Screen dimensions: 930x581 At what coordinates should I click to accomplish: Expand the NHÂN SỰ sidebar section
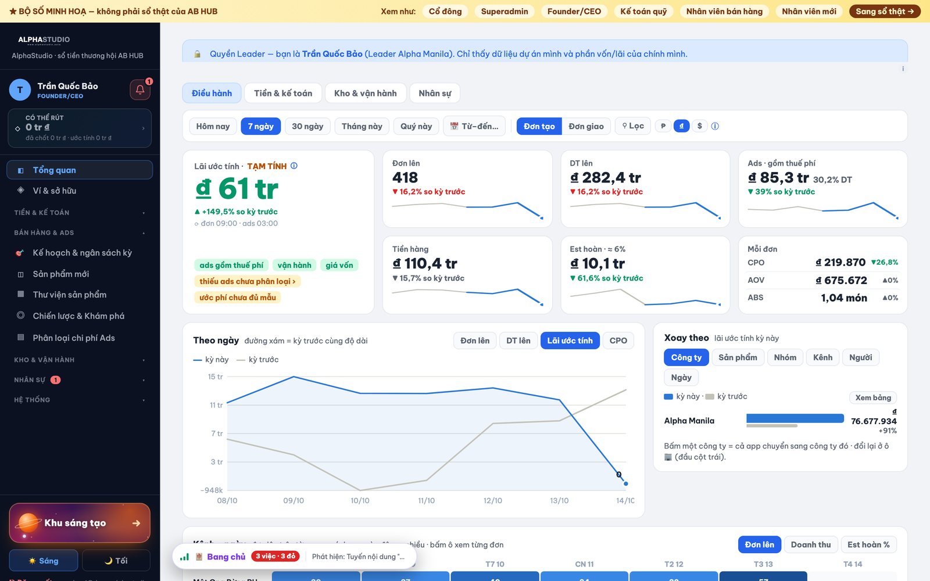80,380
